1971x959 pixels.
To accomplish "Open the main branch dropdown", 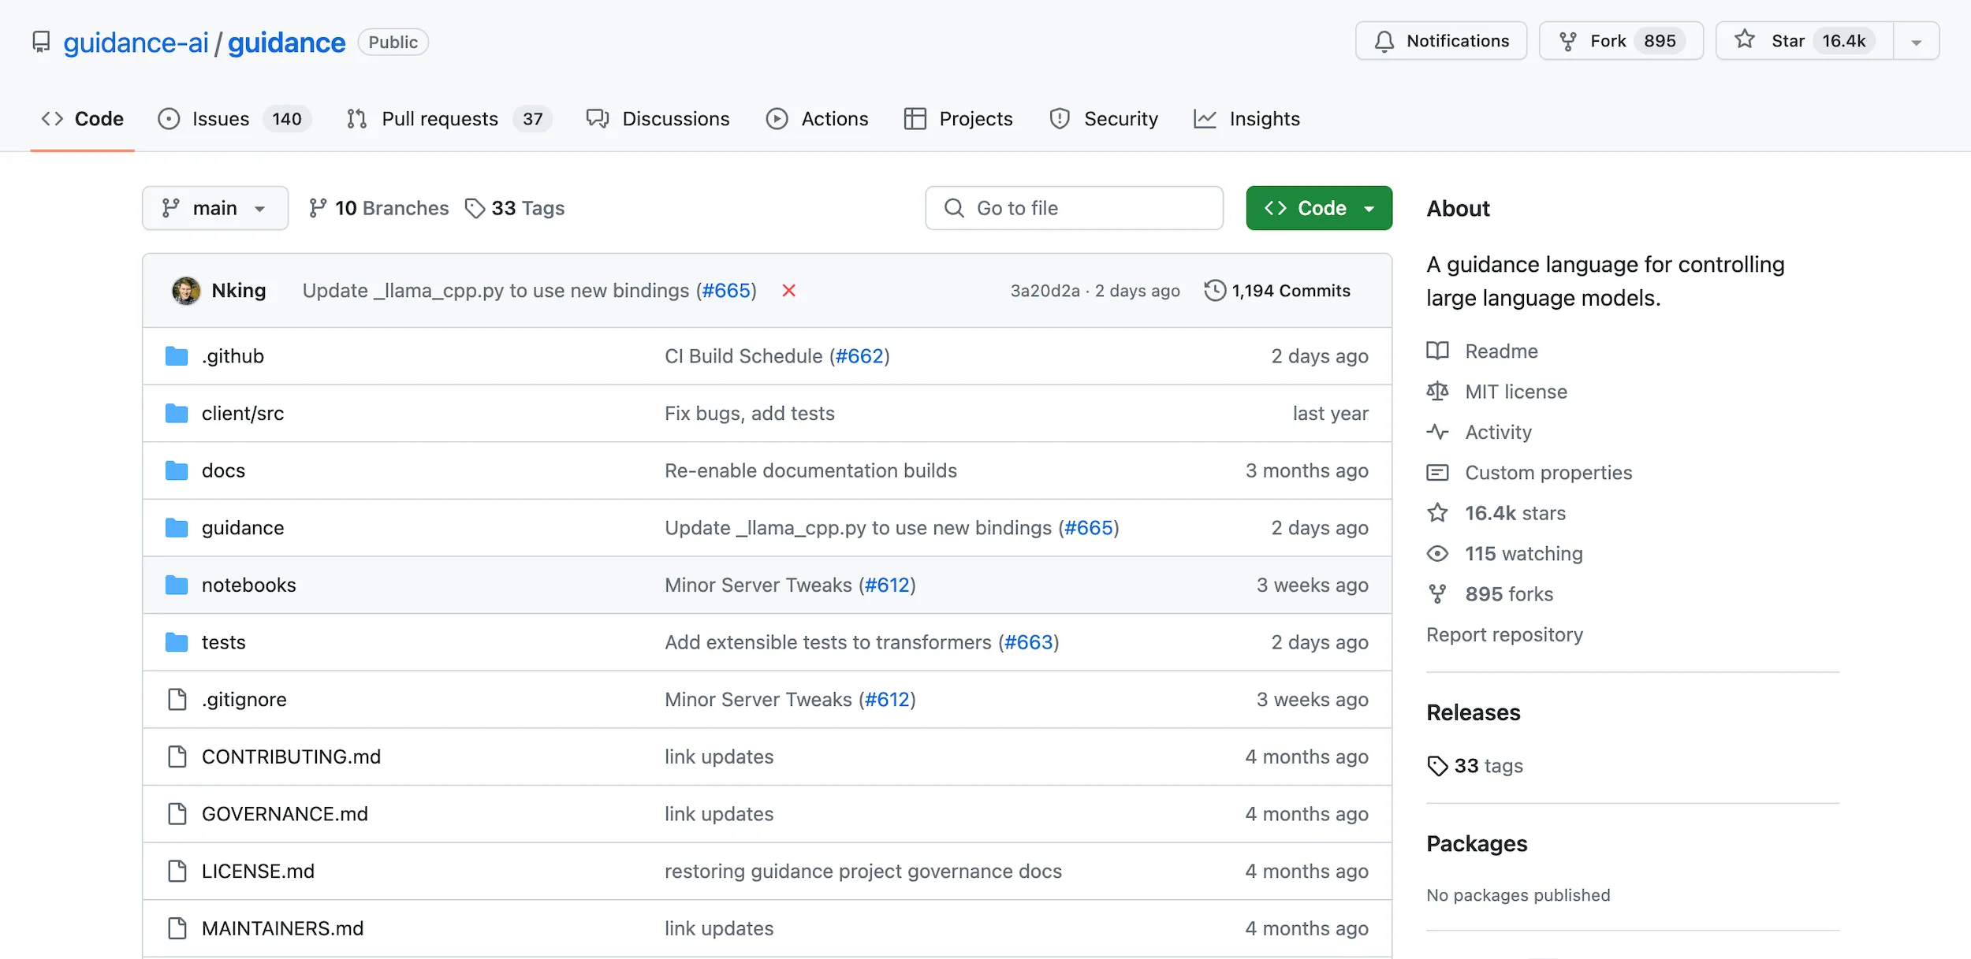I will (215, 208).
